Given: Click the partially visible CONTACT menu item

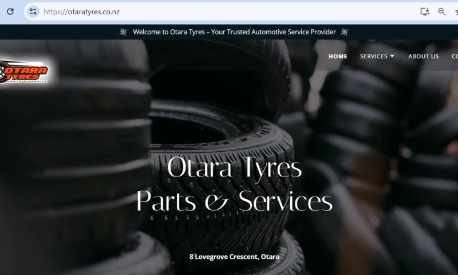Looking at the screenshot, I should tap(455, 56).
